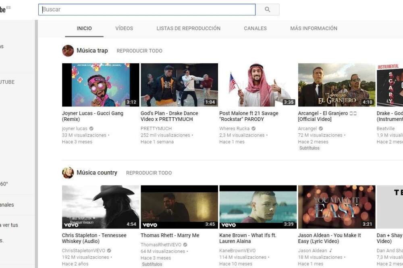This screenshot has height=268, width=403.
Task: Click verified badge next to Arcangel
Action: (x=321, y=129)
